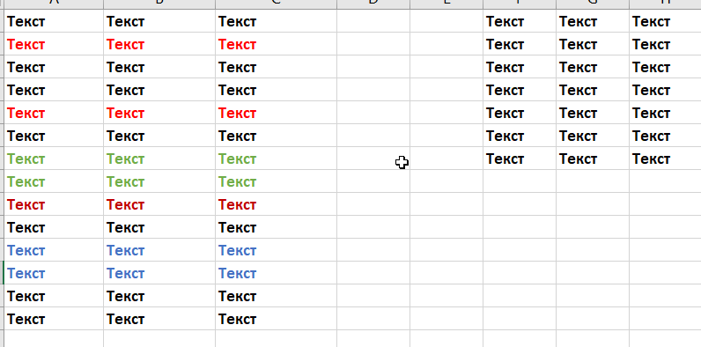Select the lower blue Текст cell in column B

[x=159, y=273]
